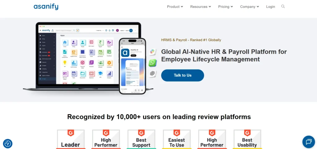Image resolution: width=317 pixels, height=149 pixels.
Task: Click Bulk Import app icon in mockup
Action: point(91,42)
